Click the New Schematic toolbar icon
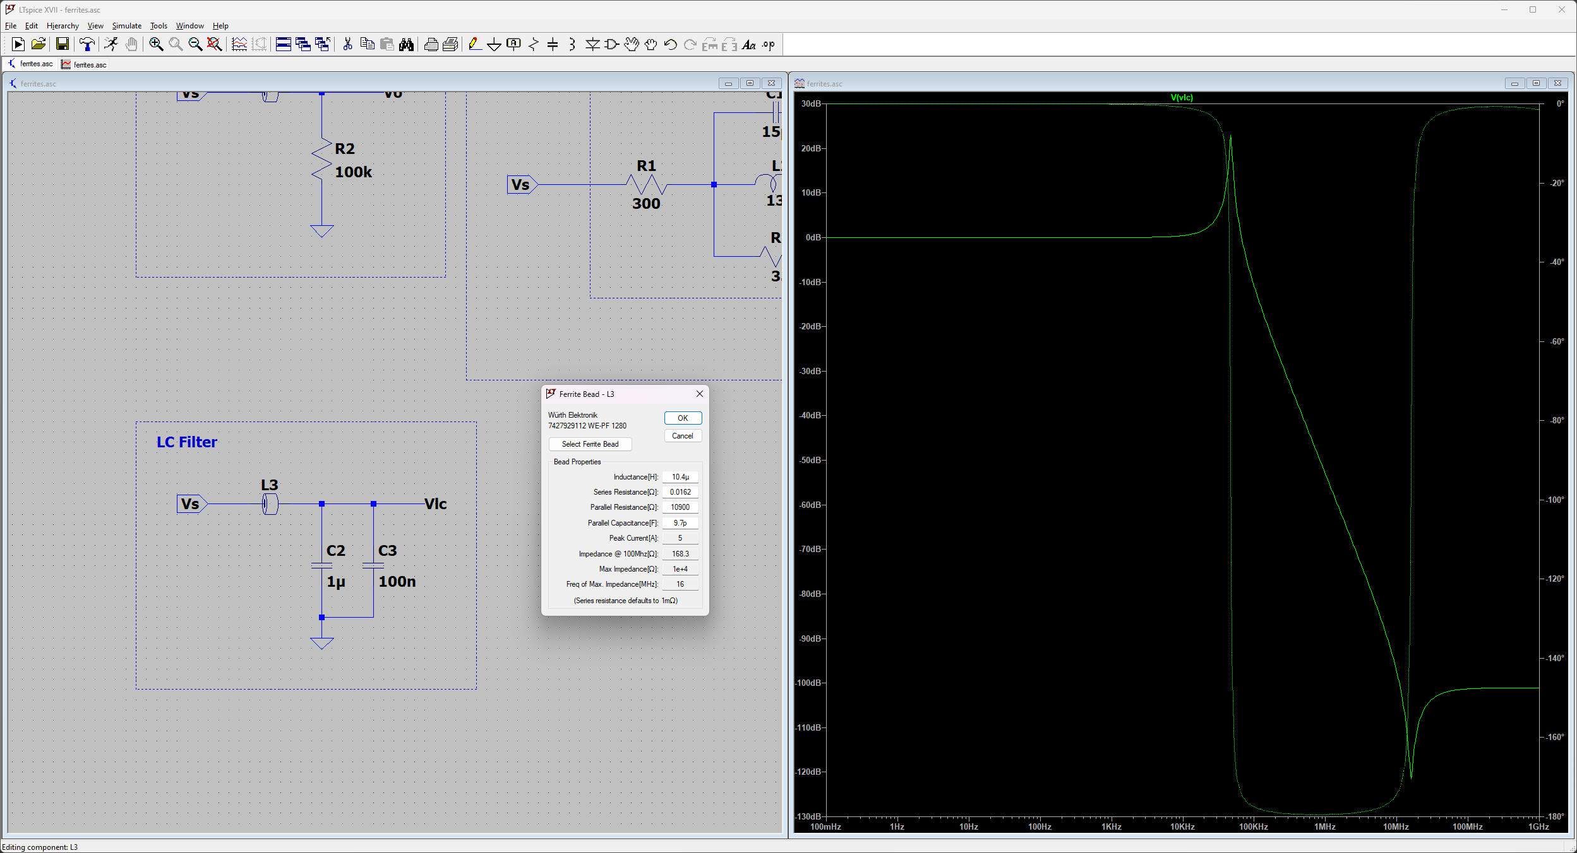The height and width of the screenshot is (853, 1577). pyautogui.click(x=18, y=44)
